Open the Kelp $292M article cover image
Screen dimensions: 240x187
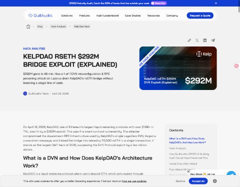(178, 68)
